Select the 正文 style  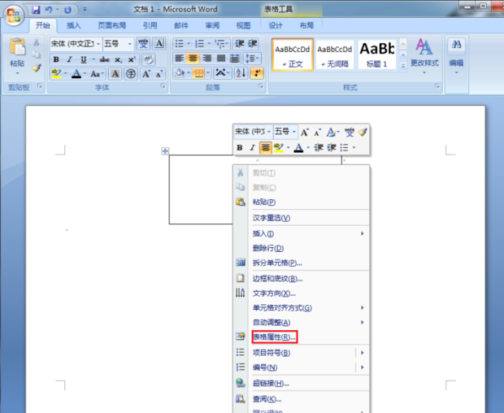[x=293, y=54]
